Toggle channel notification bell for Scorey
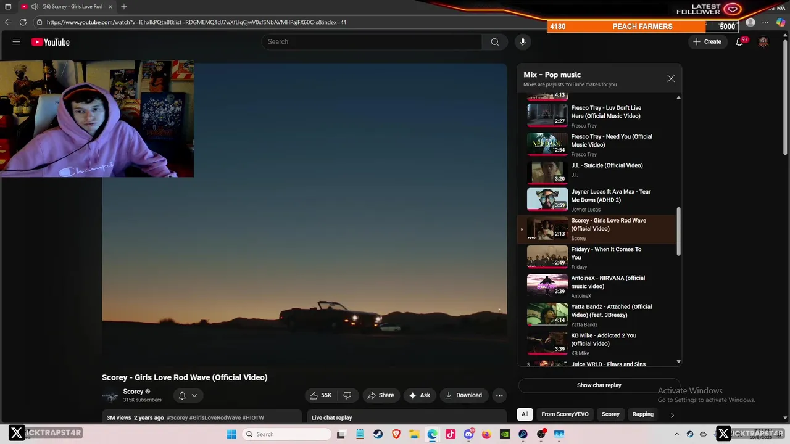790x444 pixels. coord(188,395)
